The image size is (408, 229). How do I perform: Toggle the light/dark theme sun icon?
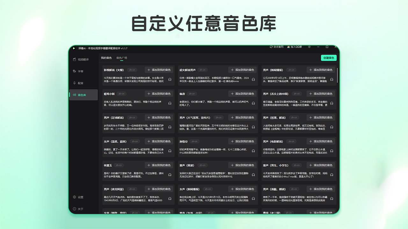click(x=309, y=47)
